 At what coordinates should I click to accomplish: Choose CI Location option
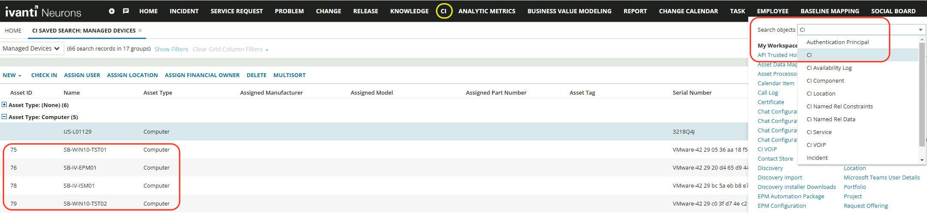pos(858,93)
